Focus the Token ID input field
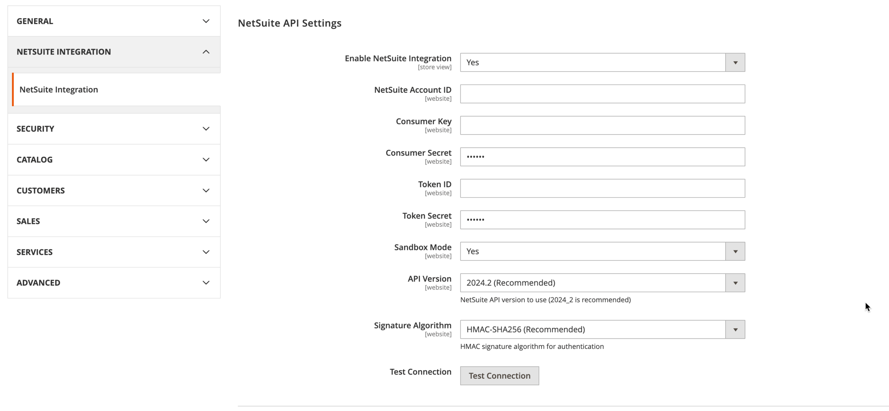This screenshot has height=411, width=889. 602,188
